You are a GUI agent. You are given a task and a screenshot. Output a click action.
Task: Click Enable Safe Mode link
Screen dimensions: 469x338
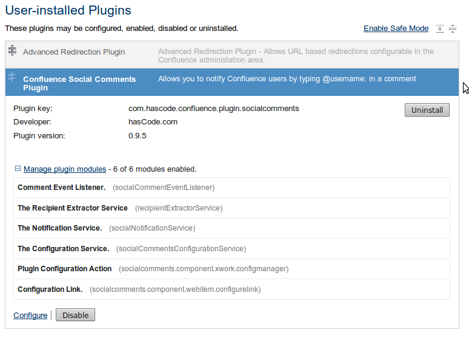396,29
